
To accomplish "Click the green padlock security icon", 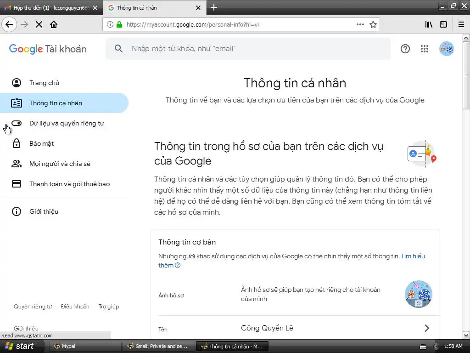I will click(119, 24).
